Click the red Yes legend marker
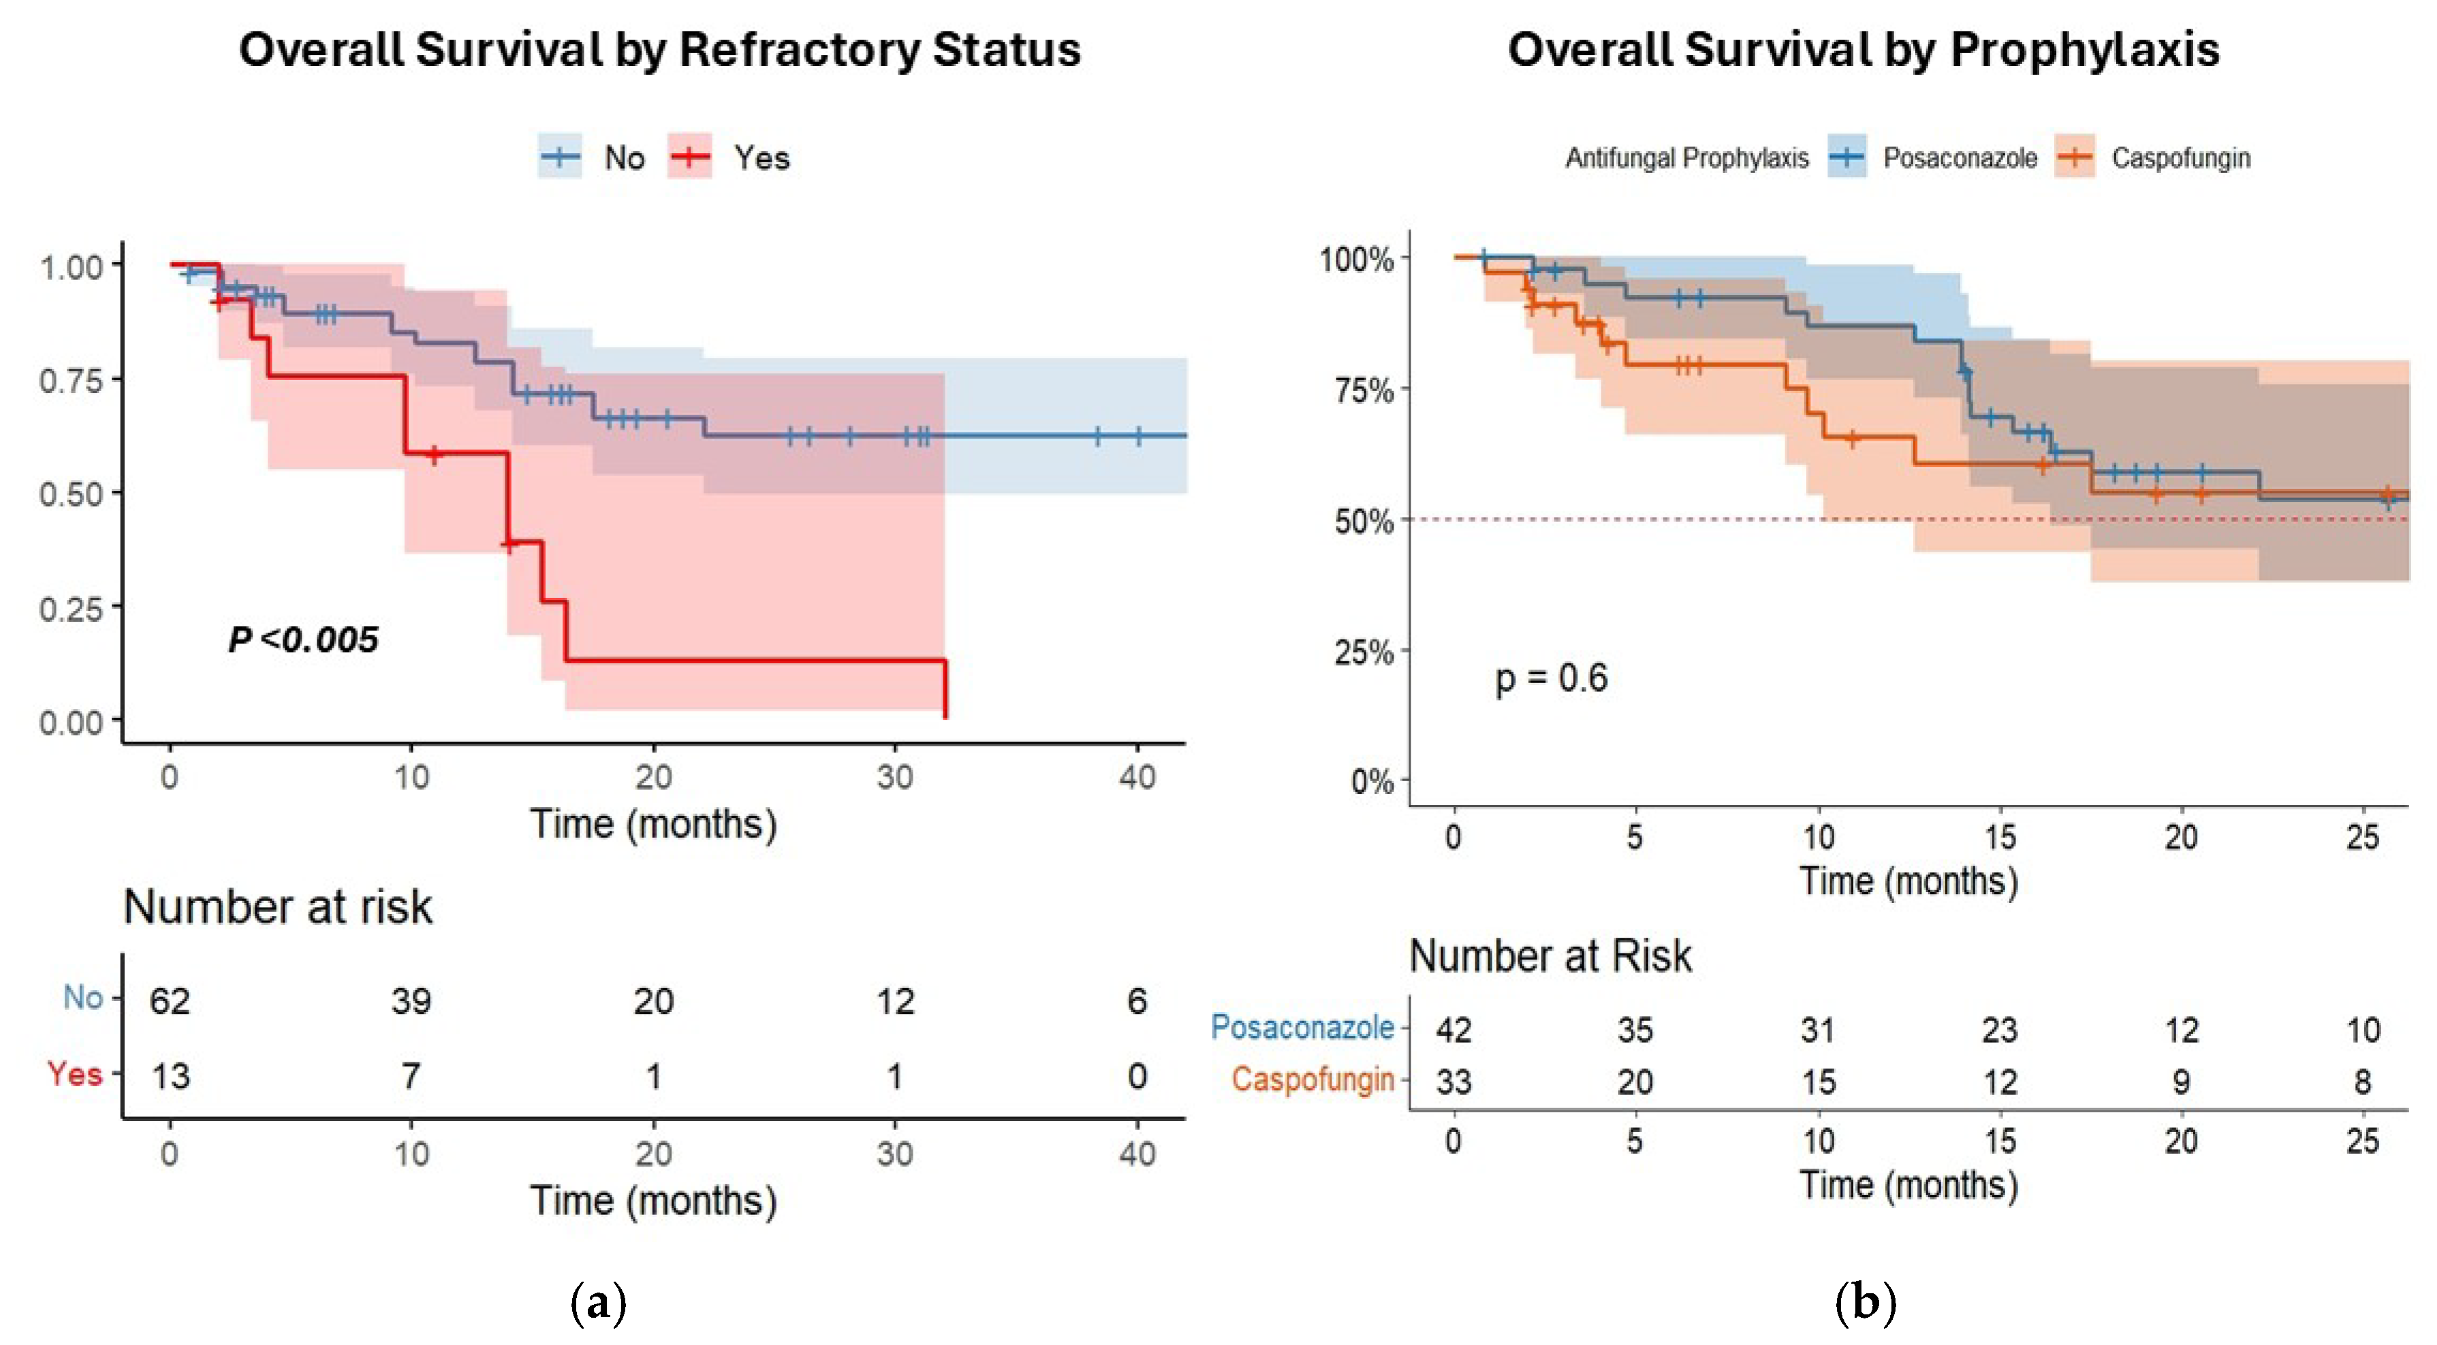2437x1345 pixels. click(x=691, y=156)
